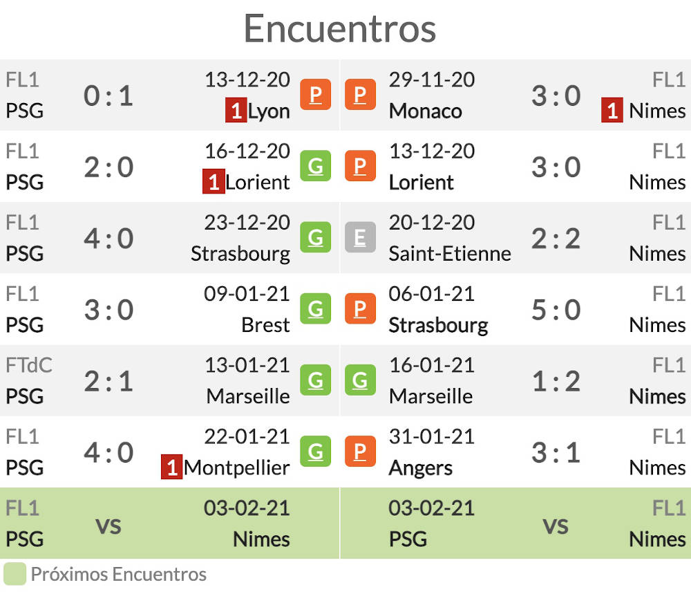Click red card indicator beside Montpellier
This screenshot has height=594, width=691.
click(171, 467)
